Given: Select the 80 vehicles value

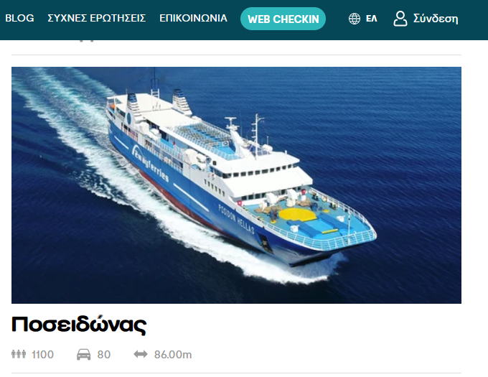Looking at the screenshot, I should (x=104, y=355).
